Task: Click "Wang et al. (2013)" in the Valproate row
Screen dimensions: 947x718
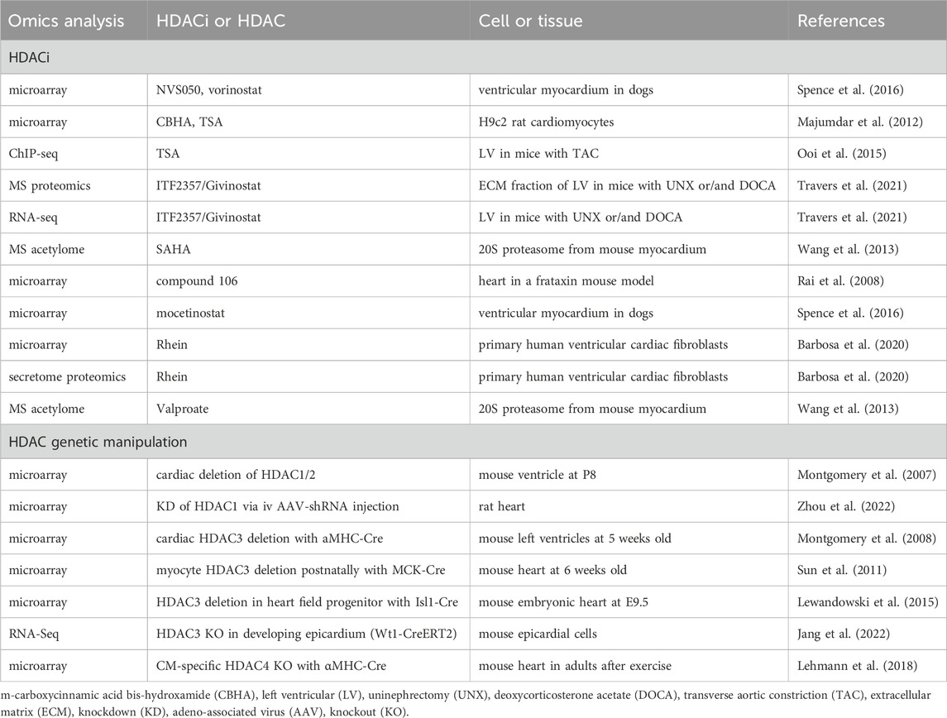Action: pyautogui.click(x=848, y=409)
